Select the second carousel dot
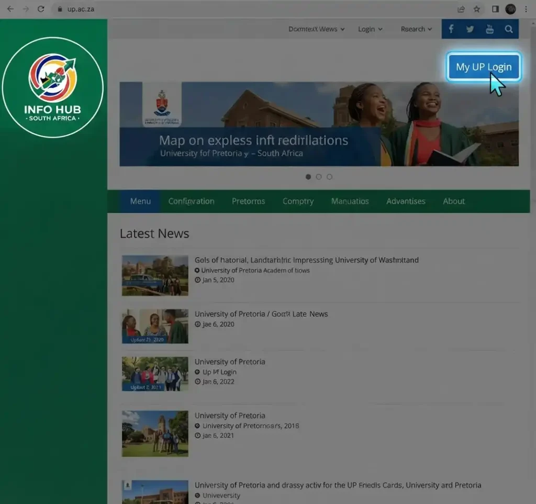The image size is (536, 504). [x=319, y=177]
